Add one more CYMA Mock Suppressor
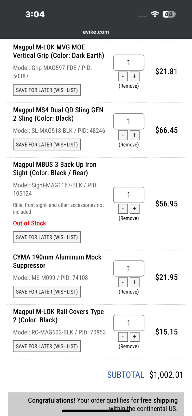The width and height of the screenshot is (192, 416). click(135, 282)
